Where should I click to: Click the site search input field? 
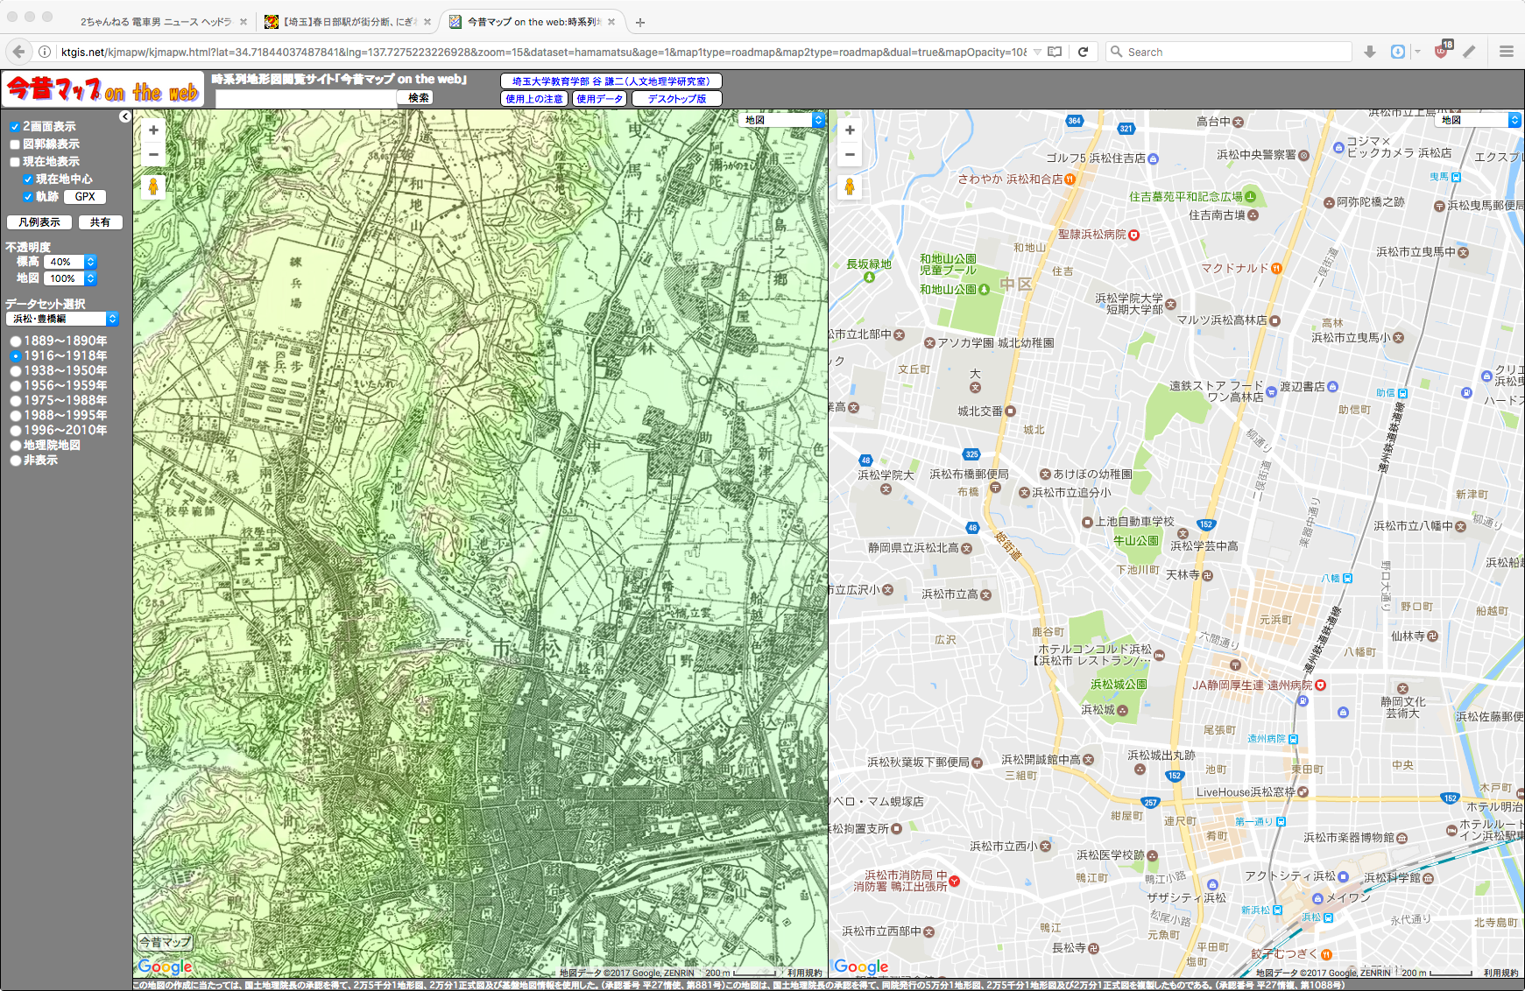pyautogui.click(x=306, y=98)
